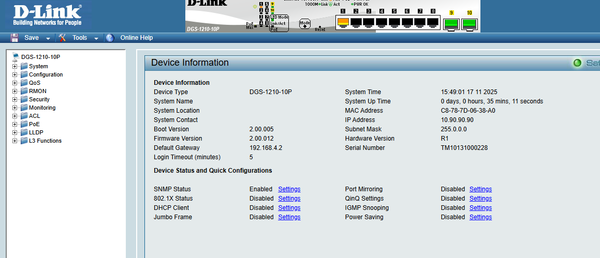
Task: Expand the QoS tree node
Action: tap(15, 83)
